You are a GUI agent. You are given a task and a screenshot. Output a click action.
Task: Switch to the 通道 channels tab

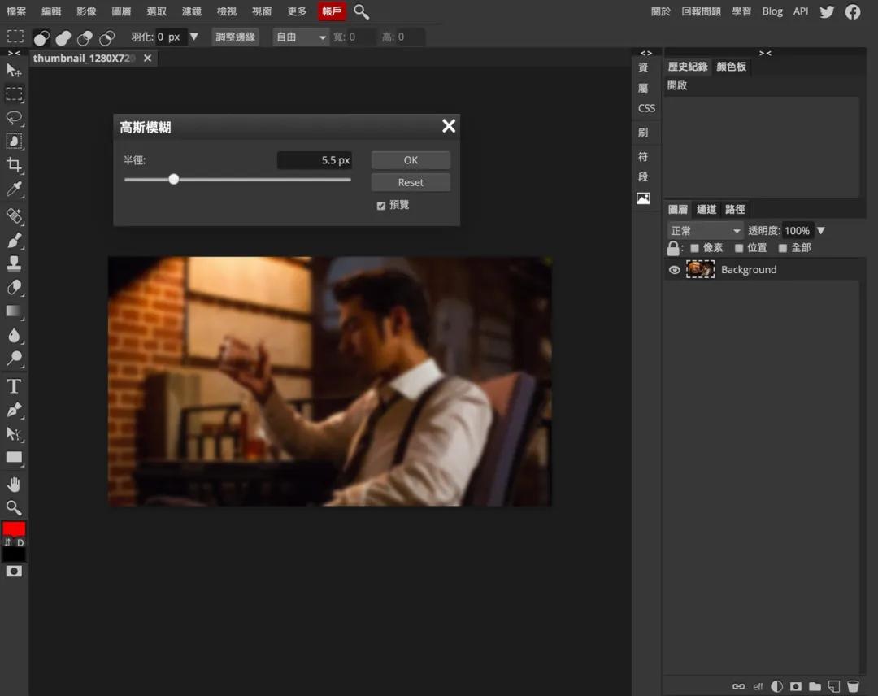(x=706, y=209)
